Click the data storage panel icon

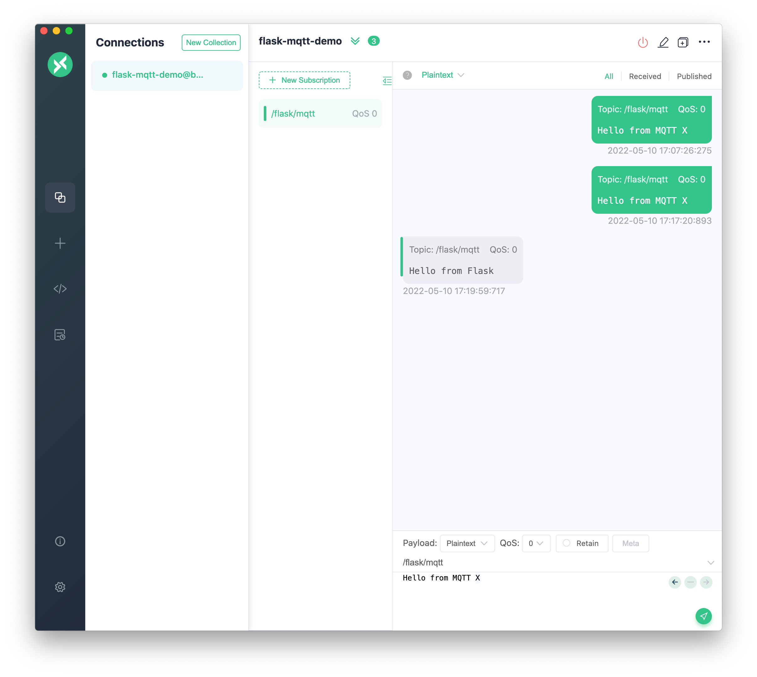pyautogui.click(x=60, y=334)
